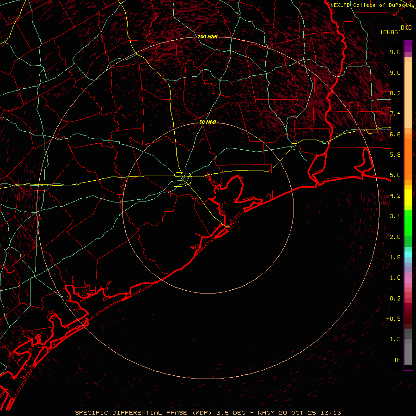Image resolution: width=416 pixels, height=416 pixels.
Task: Click the 50 NMI range ring label
Action: click(208, 122)
